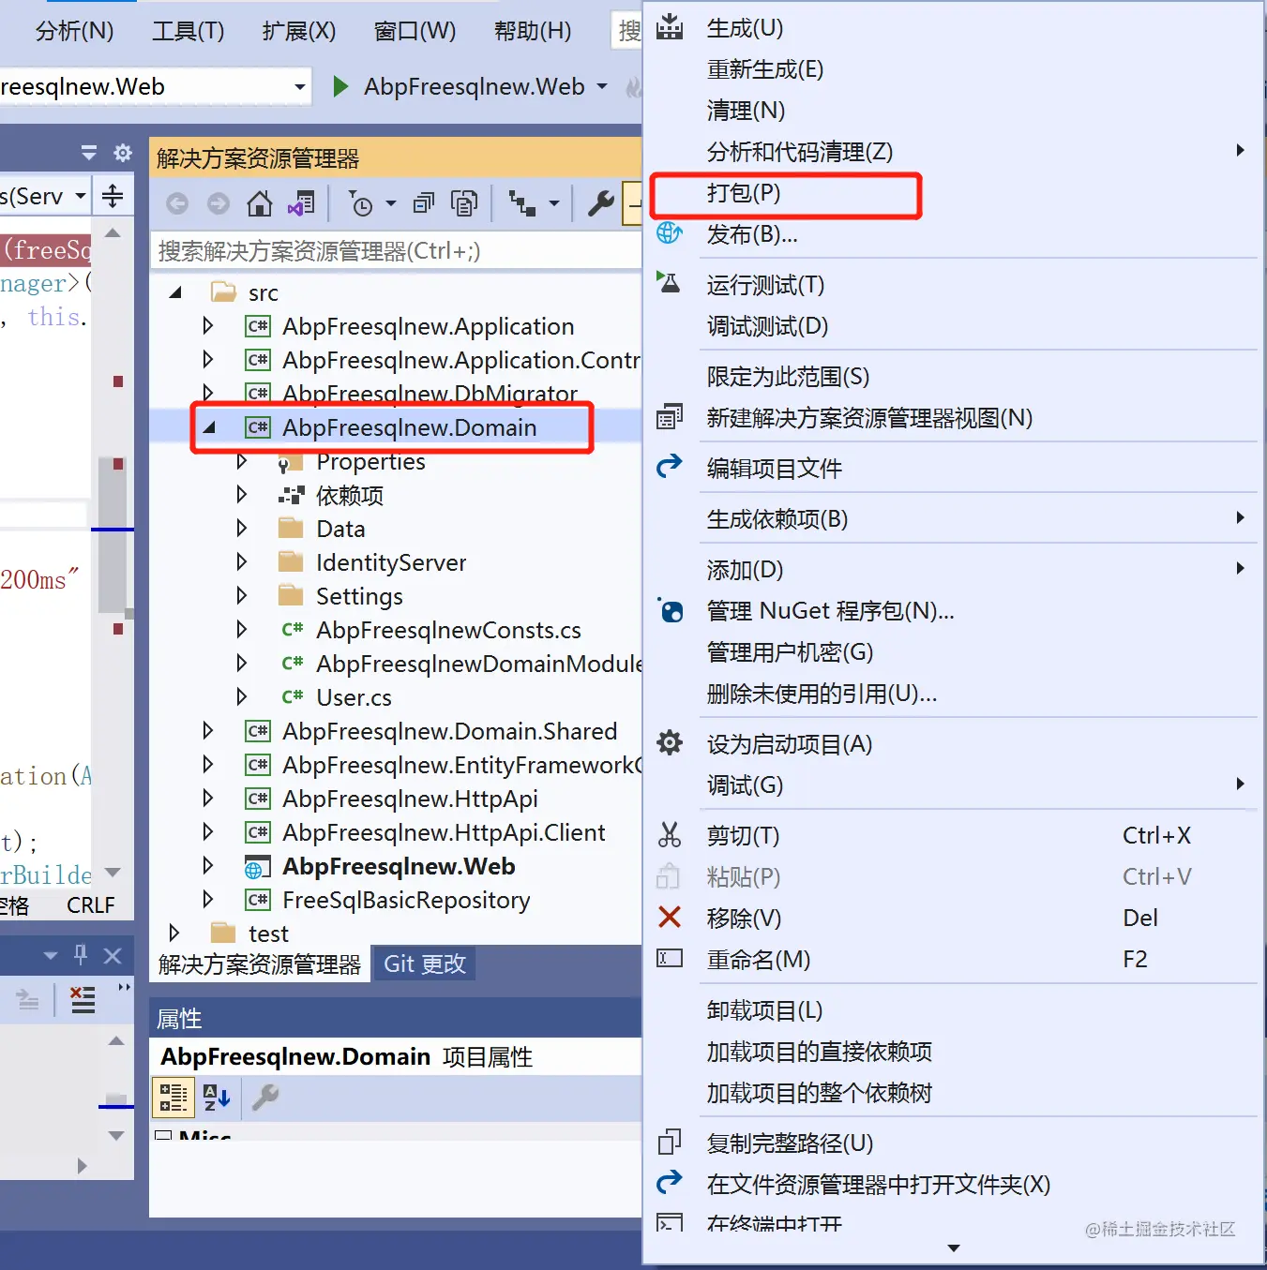The width and height of the screenshot is (1267, 1270).
Task: Expand the test folder node
Action: (174, 933)
